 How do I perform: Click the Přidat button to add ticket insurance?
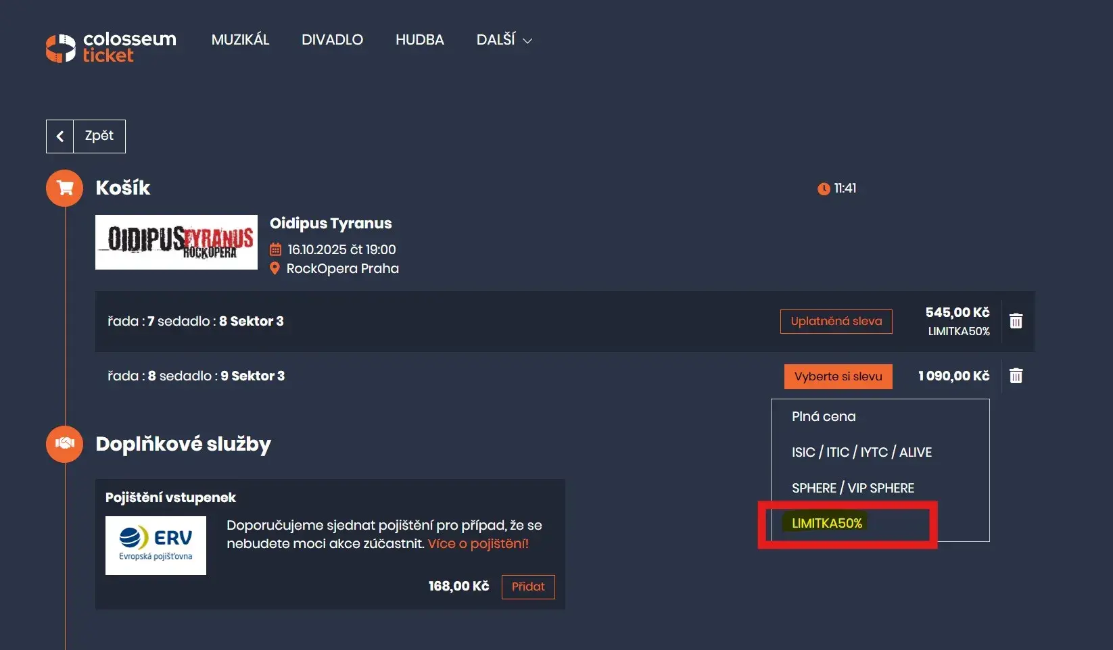[527, 586]
